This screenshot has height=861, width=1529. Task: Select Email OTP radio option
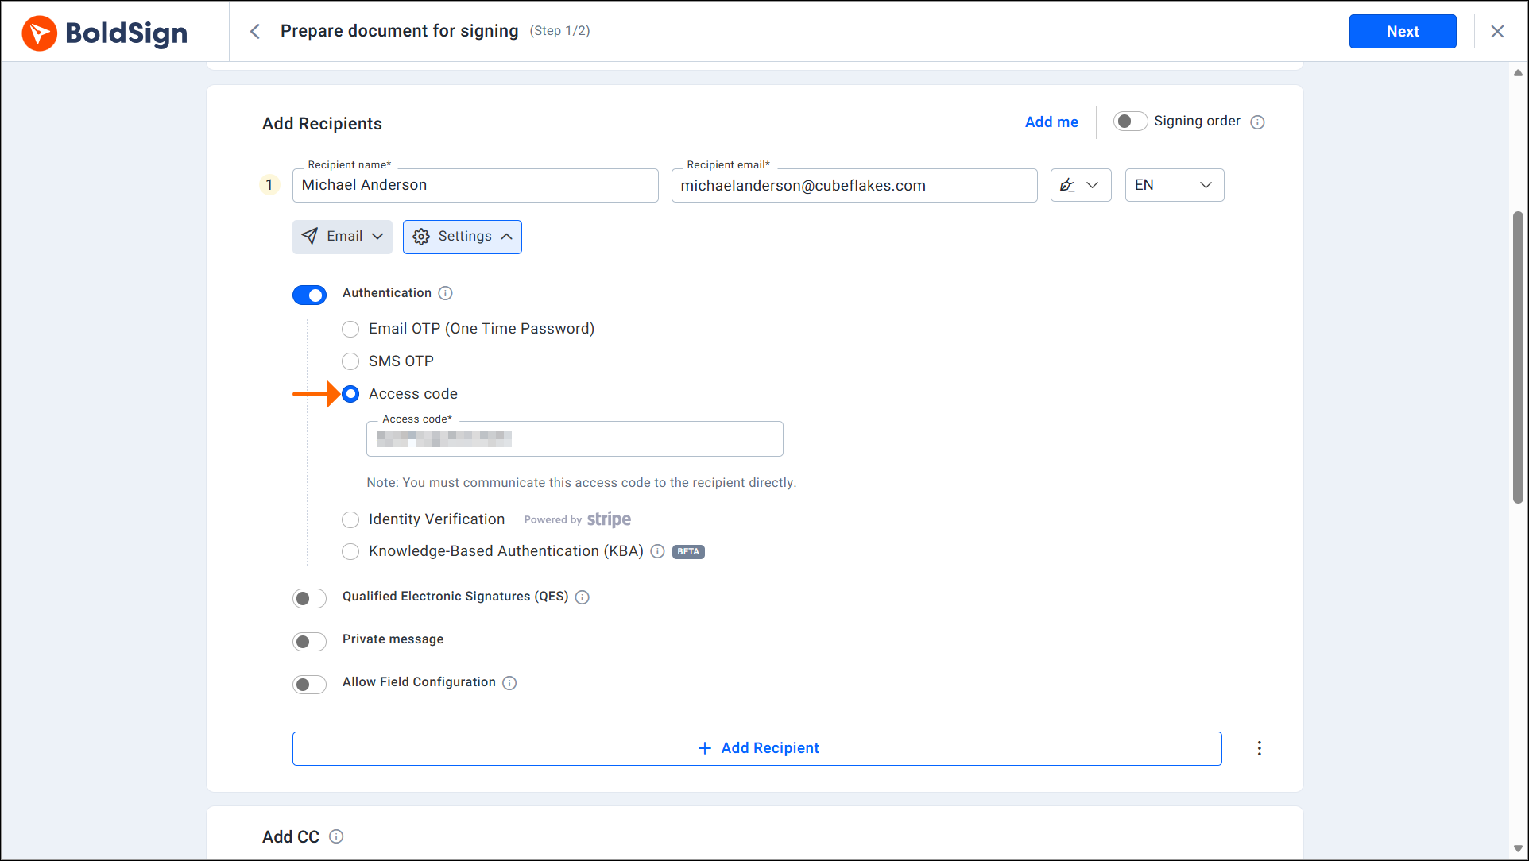tap(350, 329)
